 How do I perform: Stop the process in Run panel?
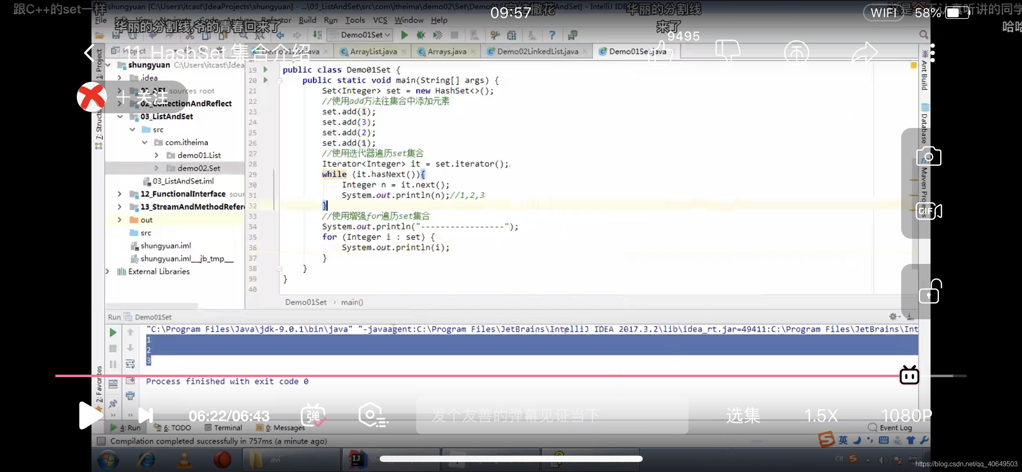[113, 348]
